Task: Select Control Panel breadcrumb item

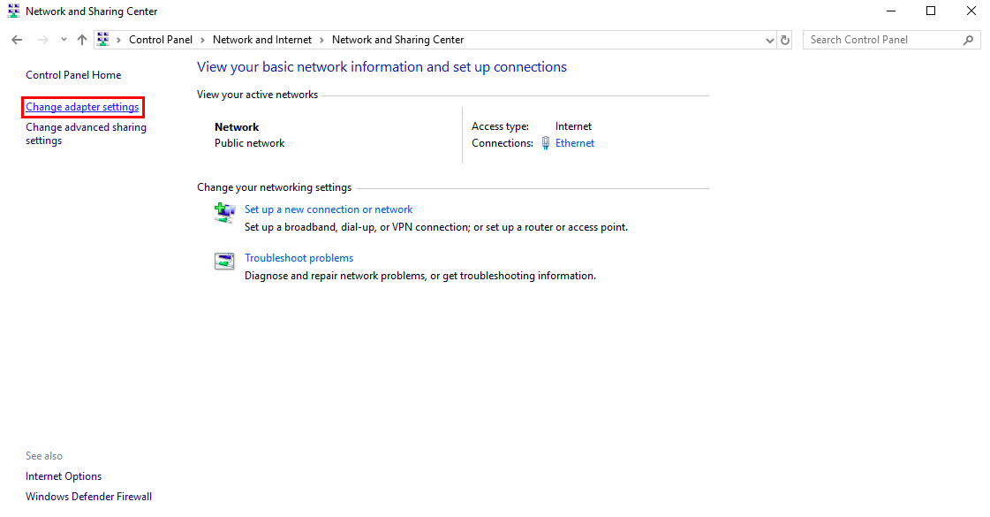Action: pos(161,40)
